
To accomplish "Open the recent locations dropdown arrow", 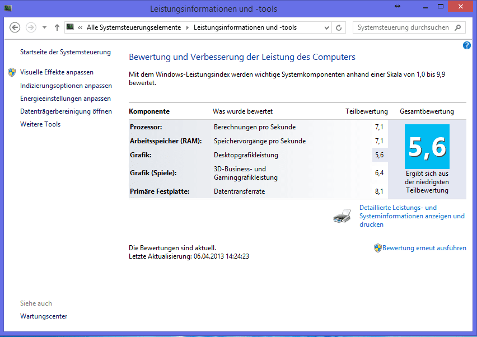I will (44, 27).
